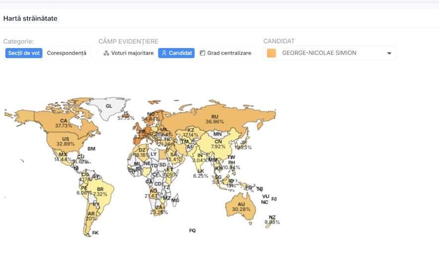
Task: Click Mexico labeled 14.44%
Action: pyautogui.click(x=63, y=157)
